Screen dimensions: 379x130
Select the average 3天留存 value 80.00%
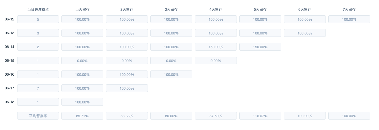171,116
